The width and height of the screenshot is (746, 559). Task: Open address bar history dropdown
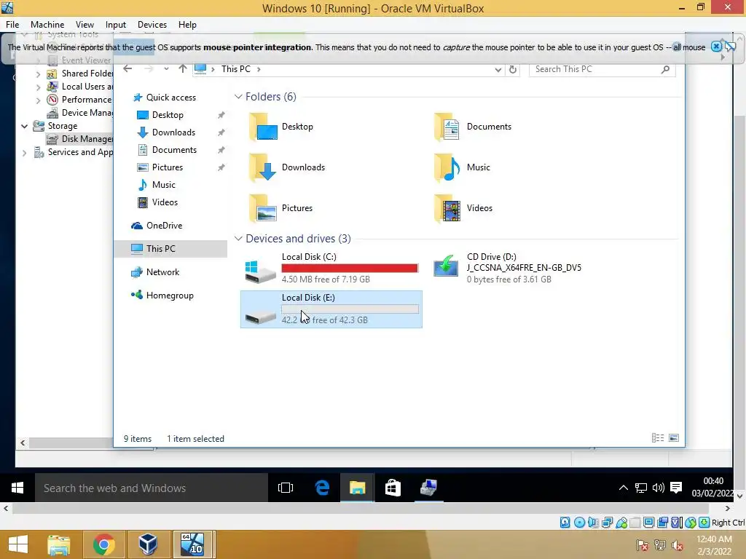click(498, 69)
